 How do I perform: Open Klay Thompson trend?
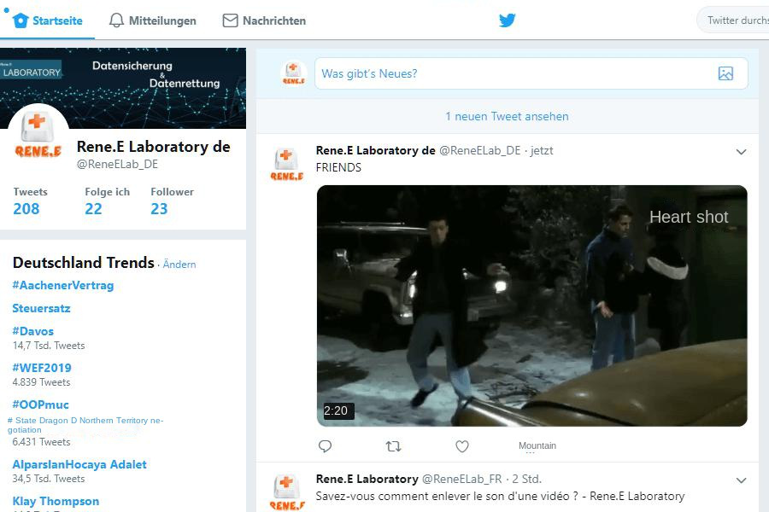56,501
